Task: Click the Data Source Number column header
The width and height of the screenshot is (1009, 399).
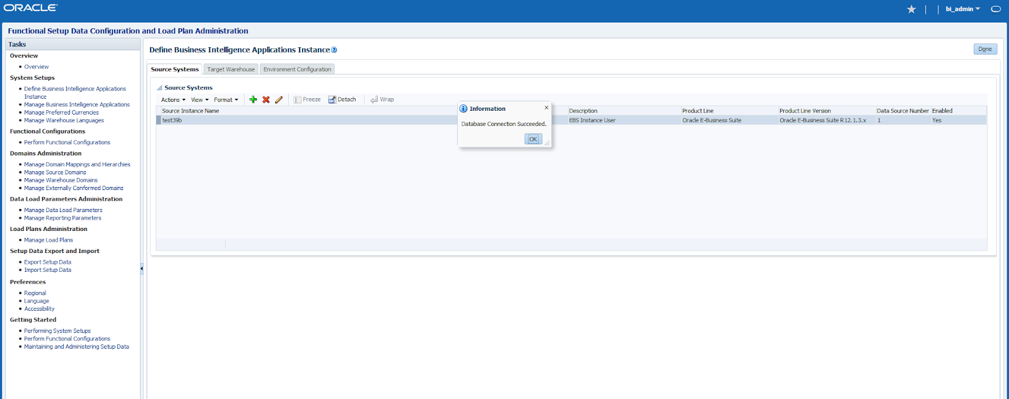Action: tap(903, 111)
